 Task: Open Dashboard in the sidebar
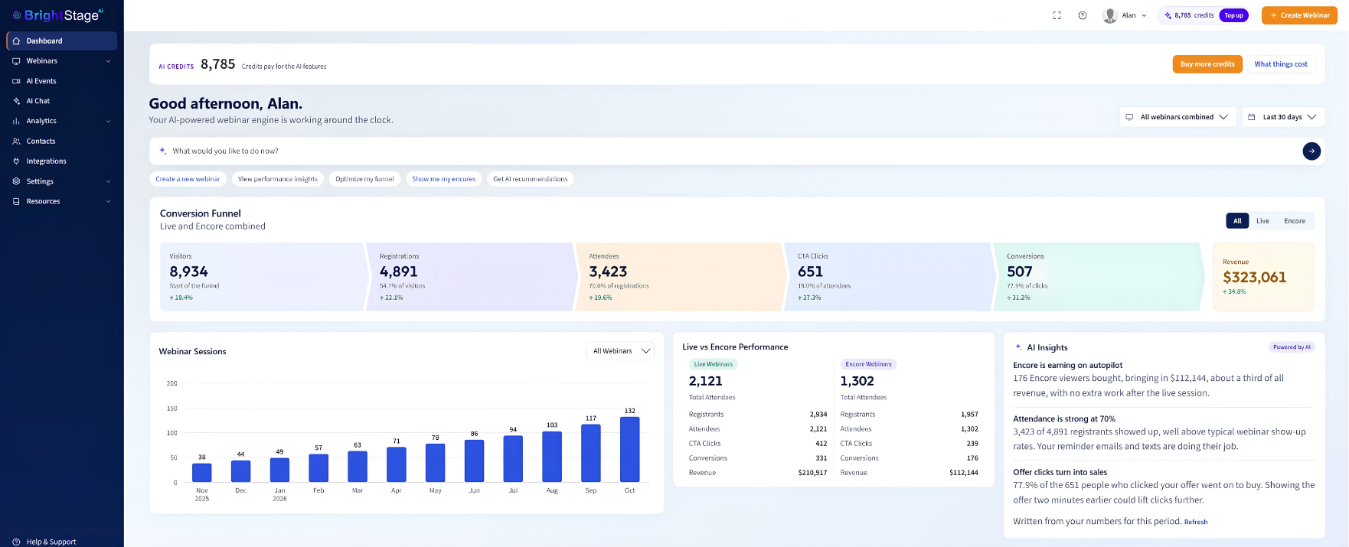[x=62, y=41]
